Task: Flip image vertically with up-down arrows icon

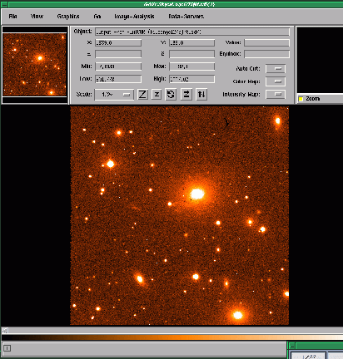Action: (x=201, y=95)
